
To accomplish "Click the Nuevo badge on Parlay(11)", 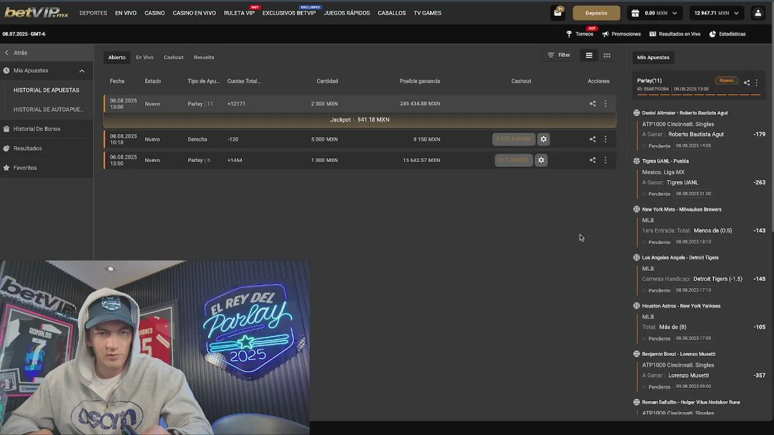I will (x=726, y=80).
